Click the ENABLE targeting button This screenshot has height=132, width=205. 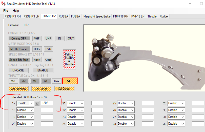(x=43, y=70)
